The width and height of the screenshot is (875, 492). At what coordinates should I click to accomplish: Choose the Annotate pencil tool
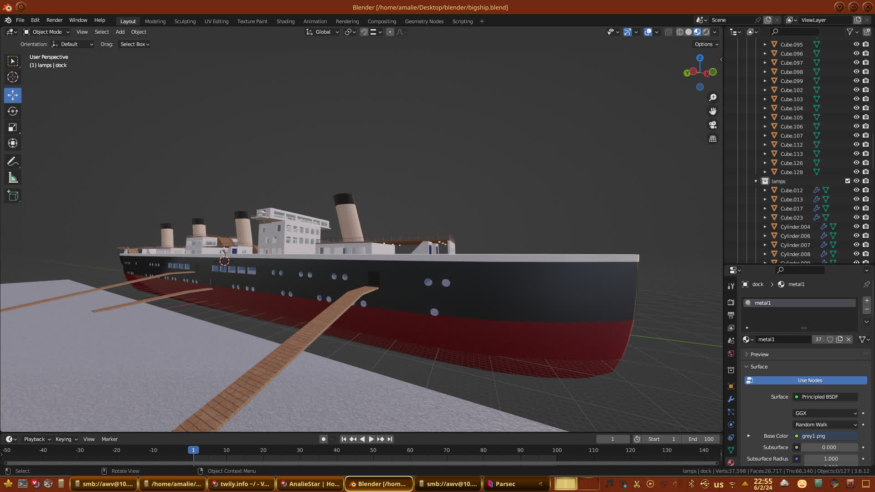(13, 161)
